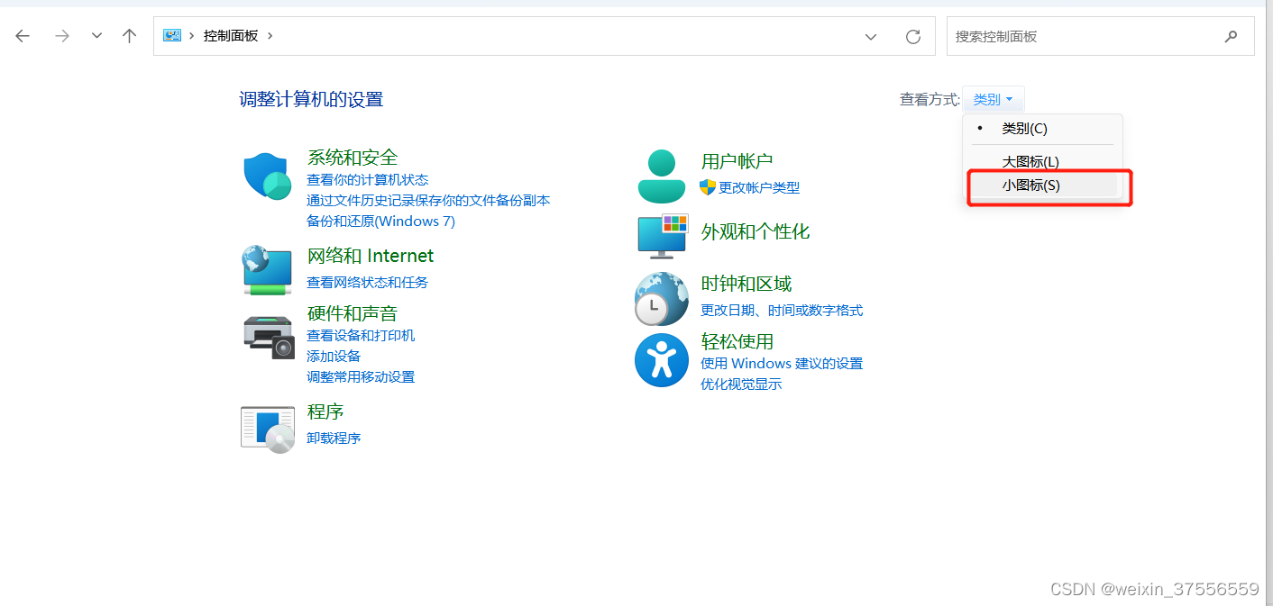
Task: Click the 外观和个性化 monitor icon
Action: click(662, 235)
